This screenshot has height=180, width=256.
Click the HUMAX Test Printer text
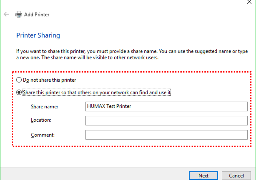pos(109,106)
